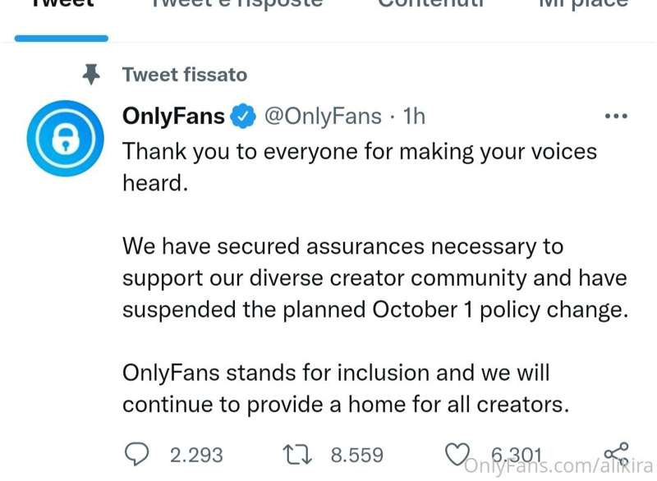Click the reply speech bubble icon

click(x=136, y=455)
